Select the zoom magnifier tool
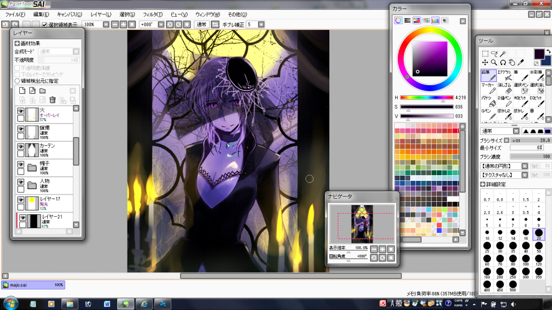552x310 pixels. point(494,63)
